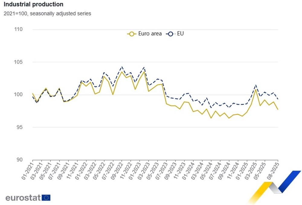Viewport: 302px width, 205px height.
Task: Toggle the EU series legend label
Action: (180, 34)
